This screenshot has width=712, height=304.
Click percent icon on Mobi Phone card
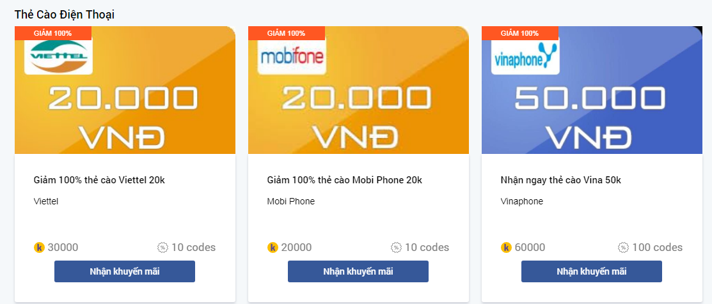pyautogui.click(x=396, y=247)
